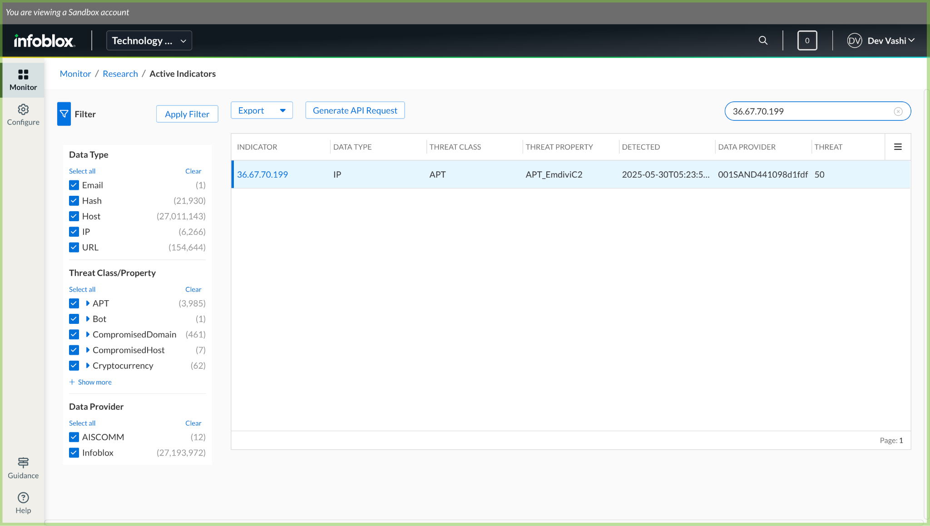Screen dimensions: 930x526
Task: Click the Active Indicators breadcrumb text
Action: point(183,74)
